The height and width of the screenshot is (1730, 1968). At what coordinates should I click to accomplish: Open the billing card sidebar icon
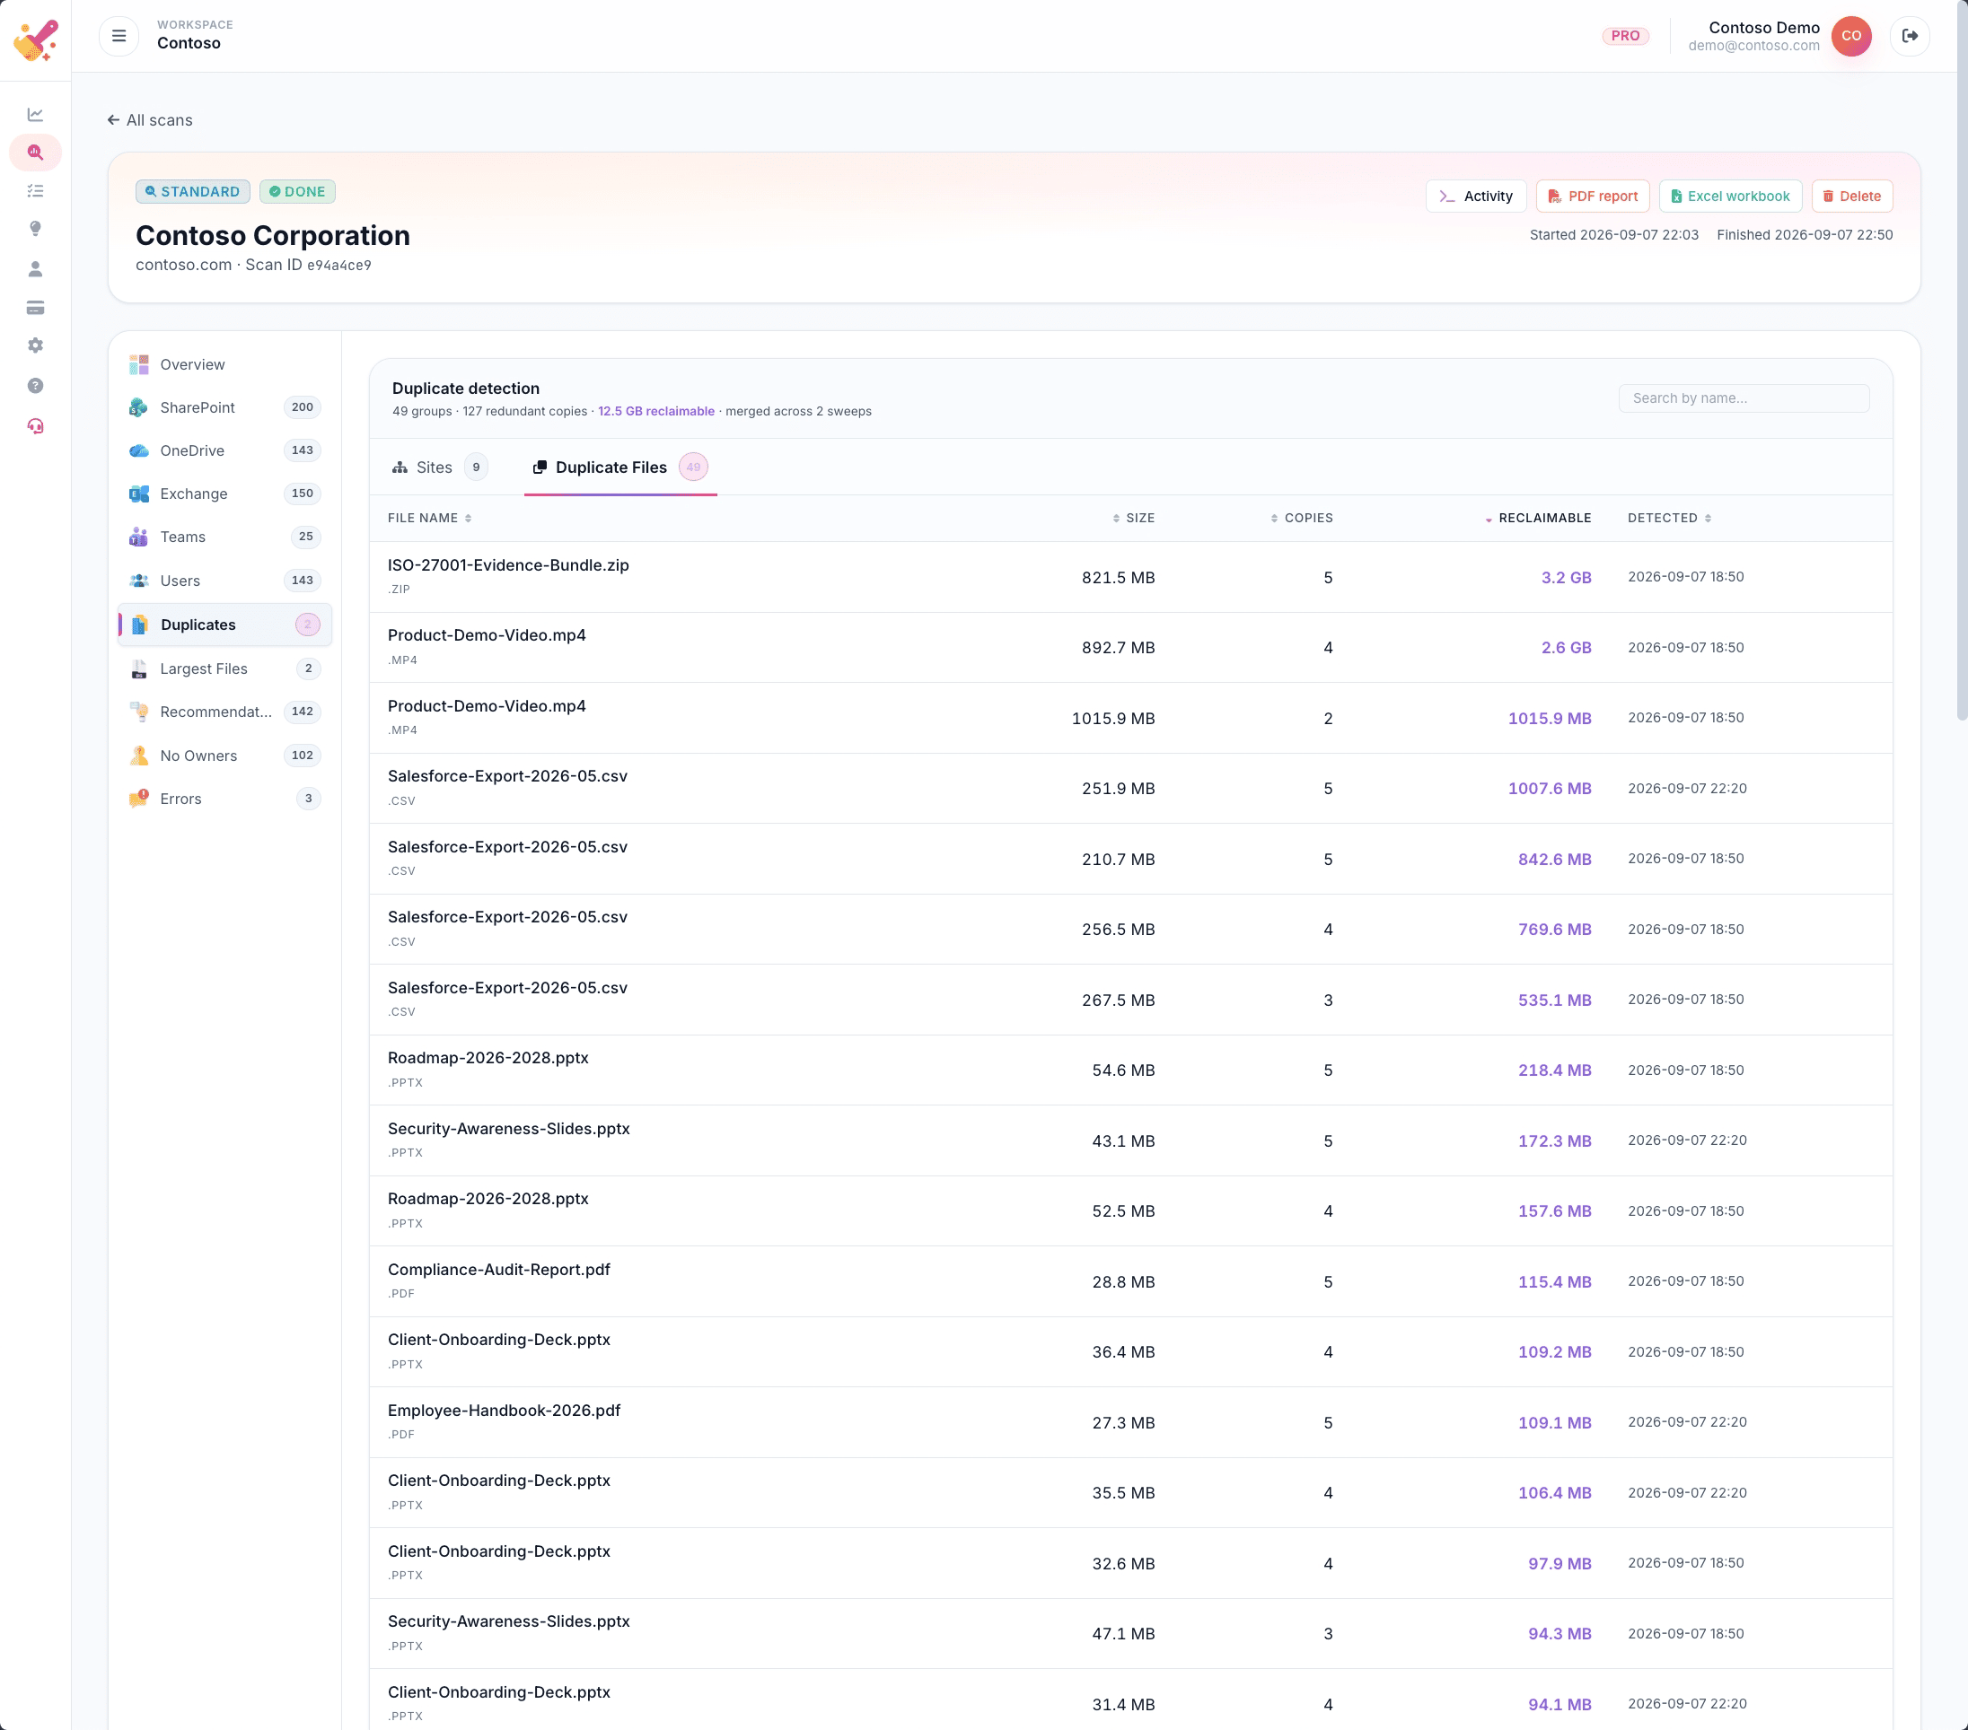tap(36, 308)
